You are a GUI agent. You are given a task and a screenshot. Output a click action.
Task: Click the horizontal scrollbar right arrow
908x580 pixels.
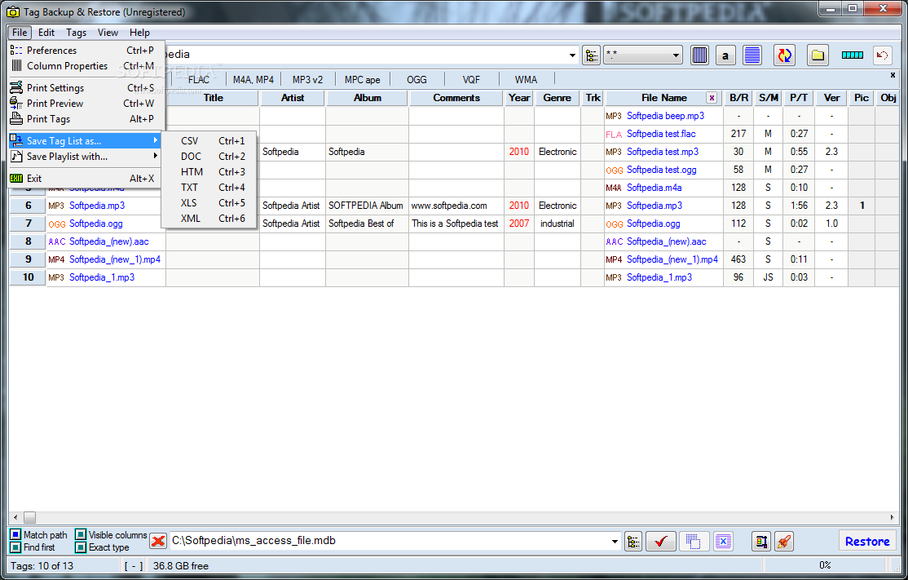[x=892, y=517]
